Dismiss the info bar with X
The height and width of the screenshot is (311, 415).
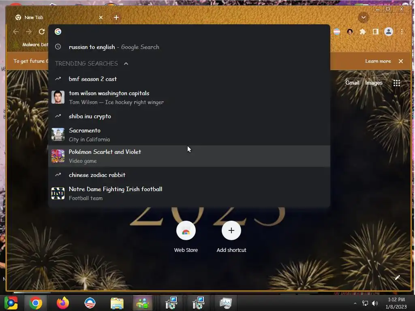(x=401, y=61)
